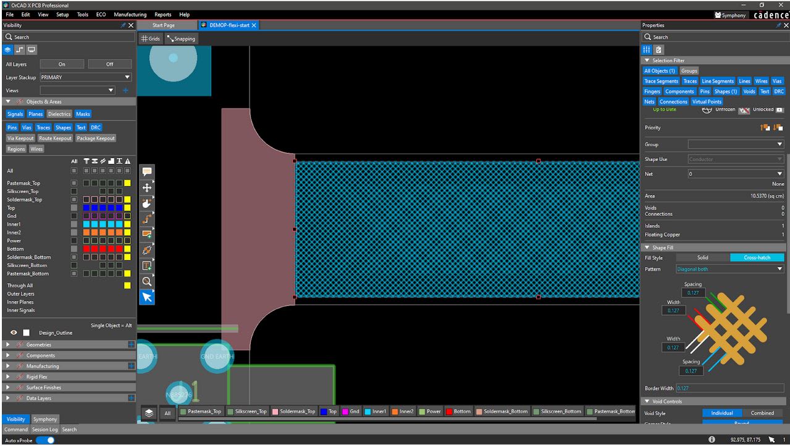Open the File menu

click(10, 14)
